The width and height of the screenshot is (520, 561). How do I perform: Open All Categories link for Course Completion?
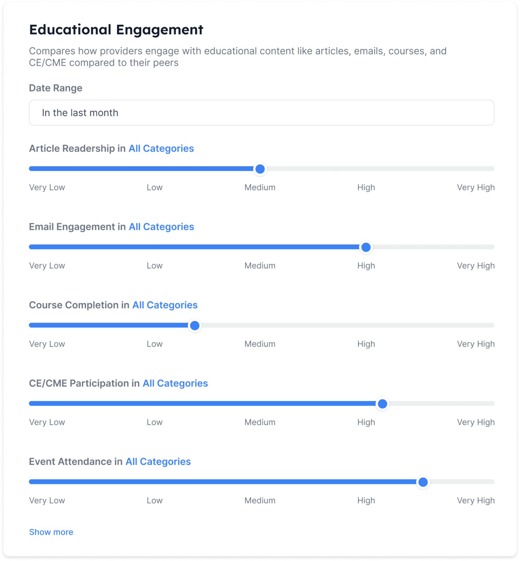[x=165, y=305]
